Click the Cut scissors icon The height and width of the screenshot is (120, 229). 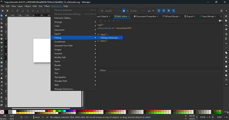[x=226, y=57]
